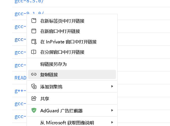Click the chain link icon beside 复制链接

[x=34, y=74]
